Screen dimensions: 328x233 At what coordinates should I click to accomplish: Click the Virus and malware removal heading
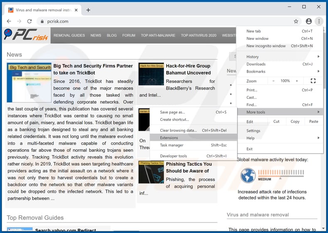click(x=258, y=215)
